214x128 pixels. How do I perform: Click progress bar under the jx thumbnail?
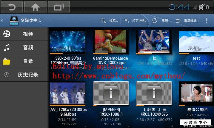point(154,54)
